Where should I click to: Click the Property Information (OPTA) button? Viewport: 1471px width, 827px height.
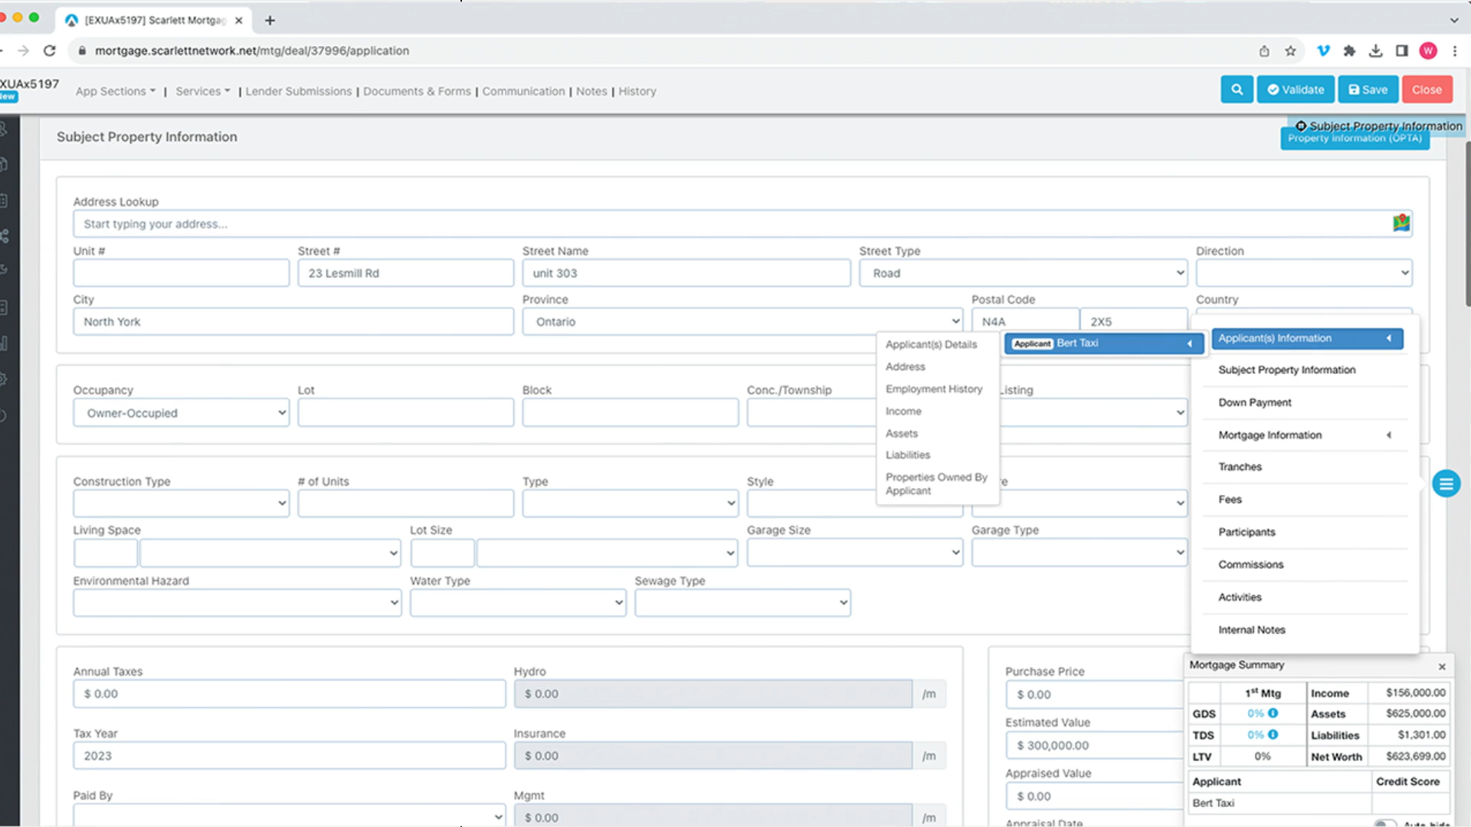pos(1354,139)
